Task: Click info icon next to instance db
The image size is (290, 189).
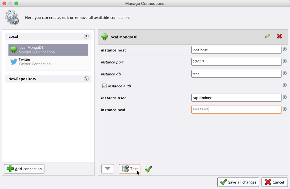Action: [x=285, y=73]
